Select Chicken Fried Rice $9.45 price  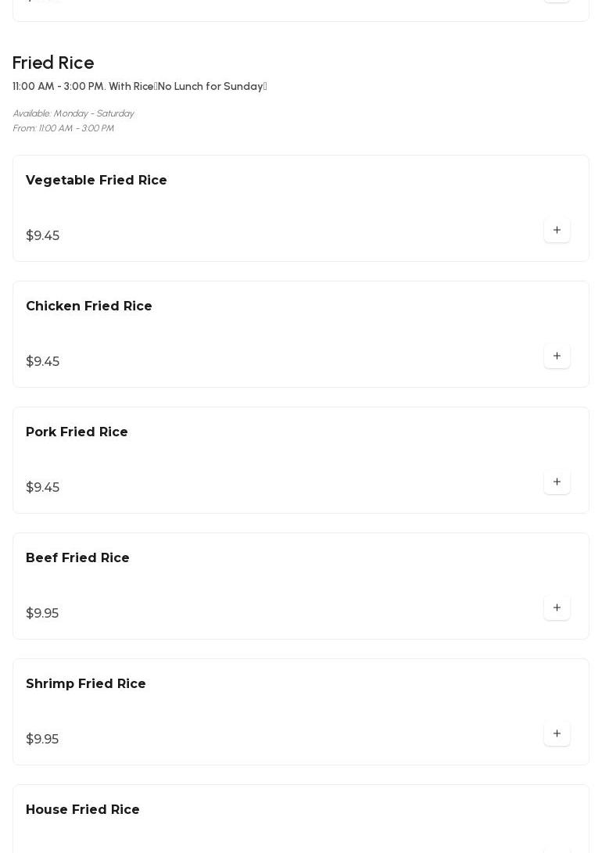(42, 362)
